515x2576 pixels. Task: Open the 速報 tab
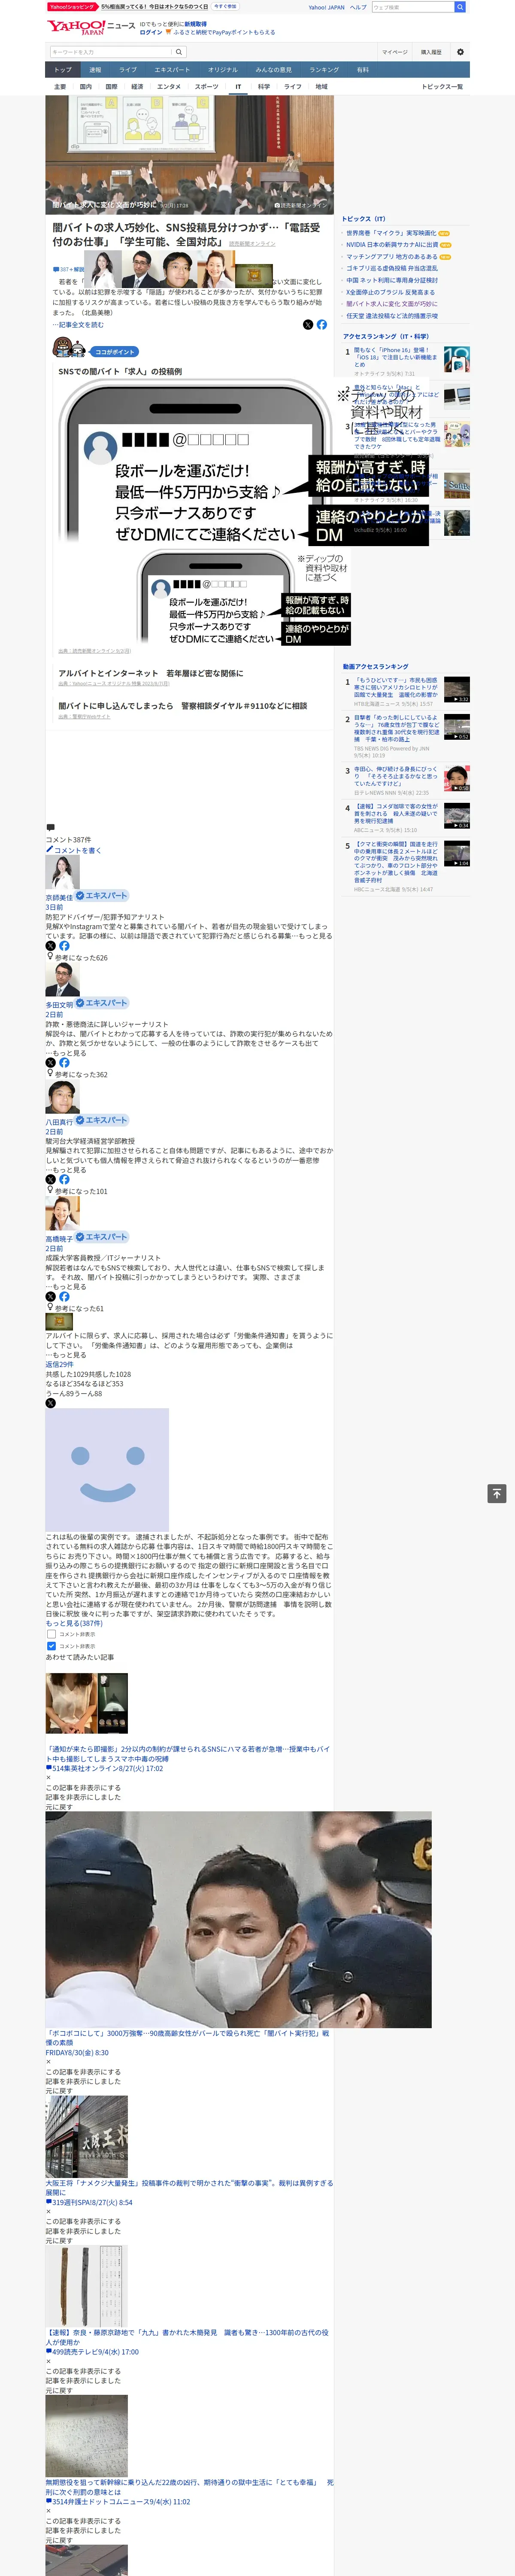coord(95,70)
